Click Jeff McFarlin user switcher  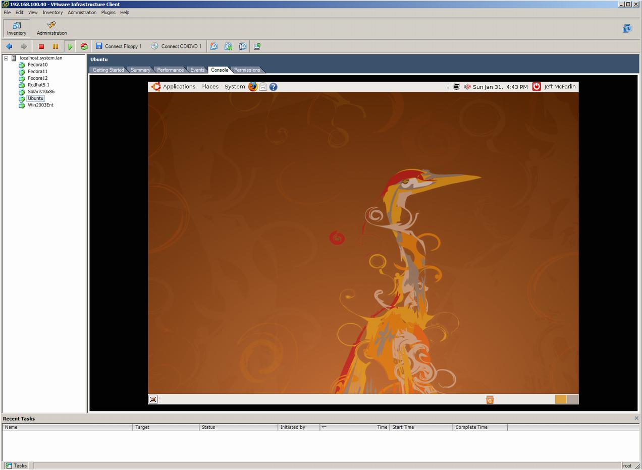point(560,87)
